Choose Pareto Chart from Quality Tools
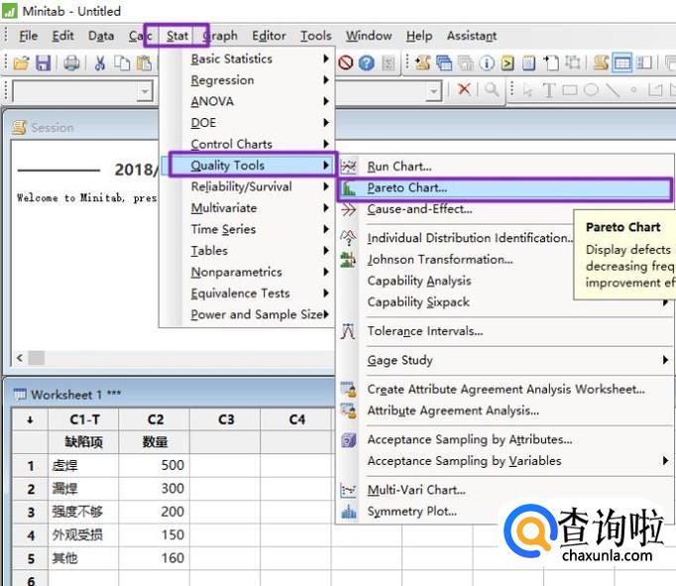 pyautogui.click(x=504, y=188)
